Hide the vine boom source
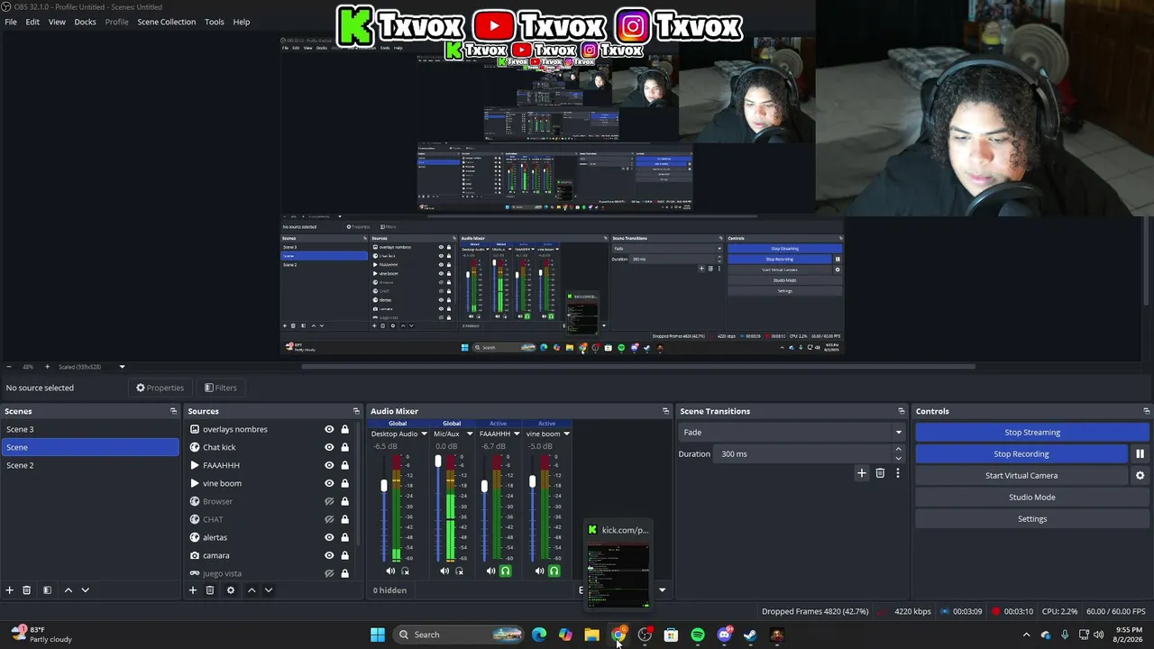The image size is (1154, 649). coord(329,483)
